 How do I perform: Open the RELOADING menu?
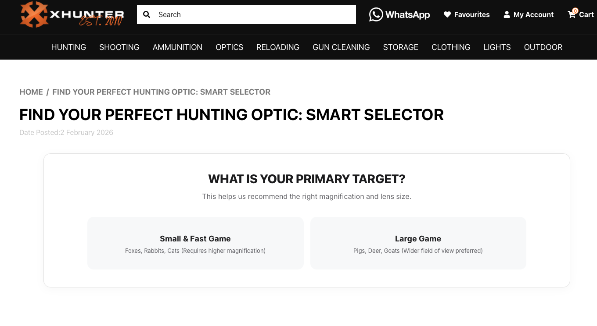[x=278, y=47]
